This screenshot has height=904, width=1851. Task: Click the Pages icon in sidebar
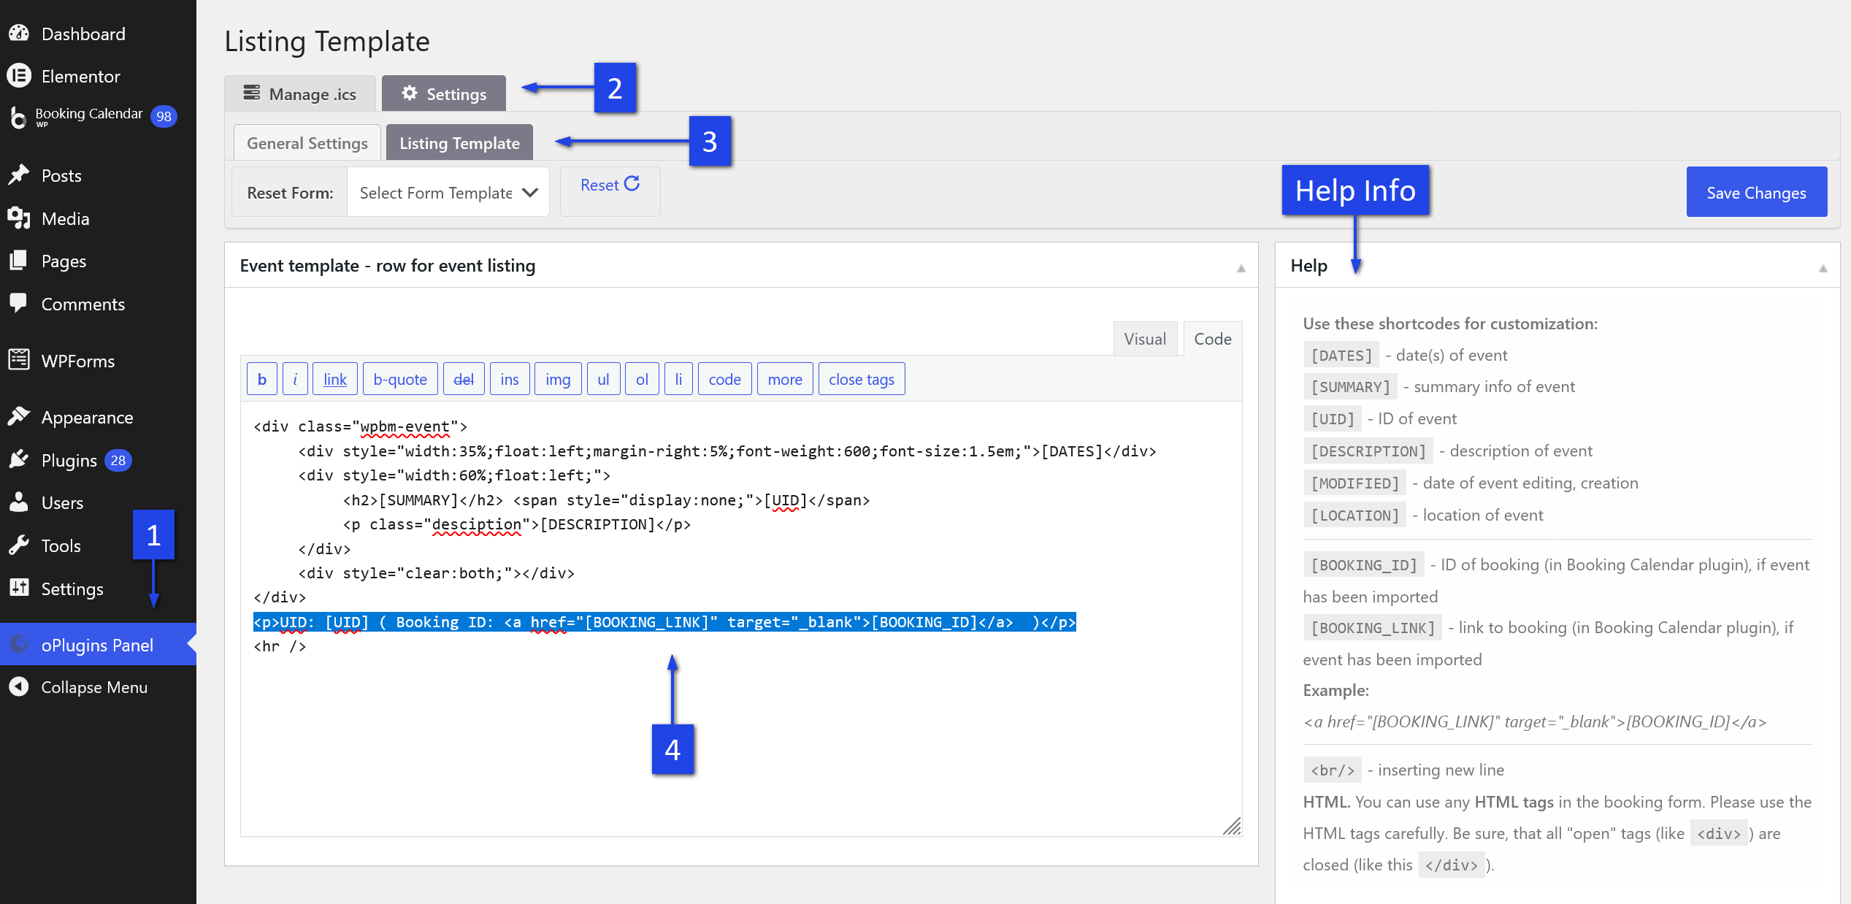point(19,261)
